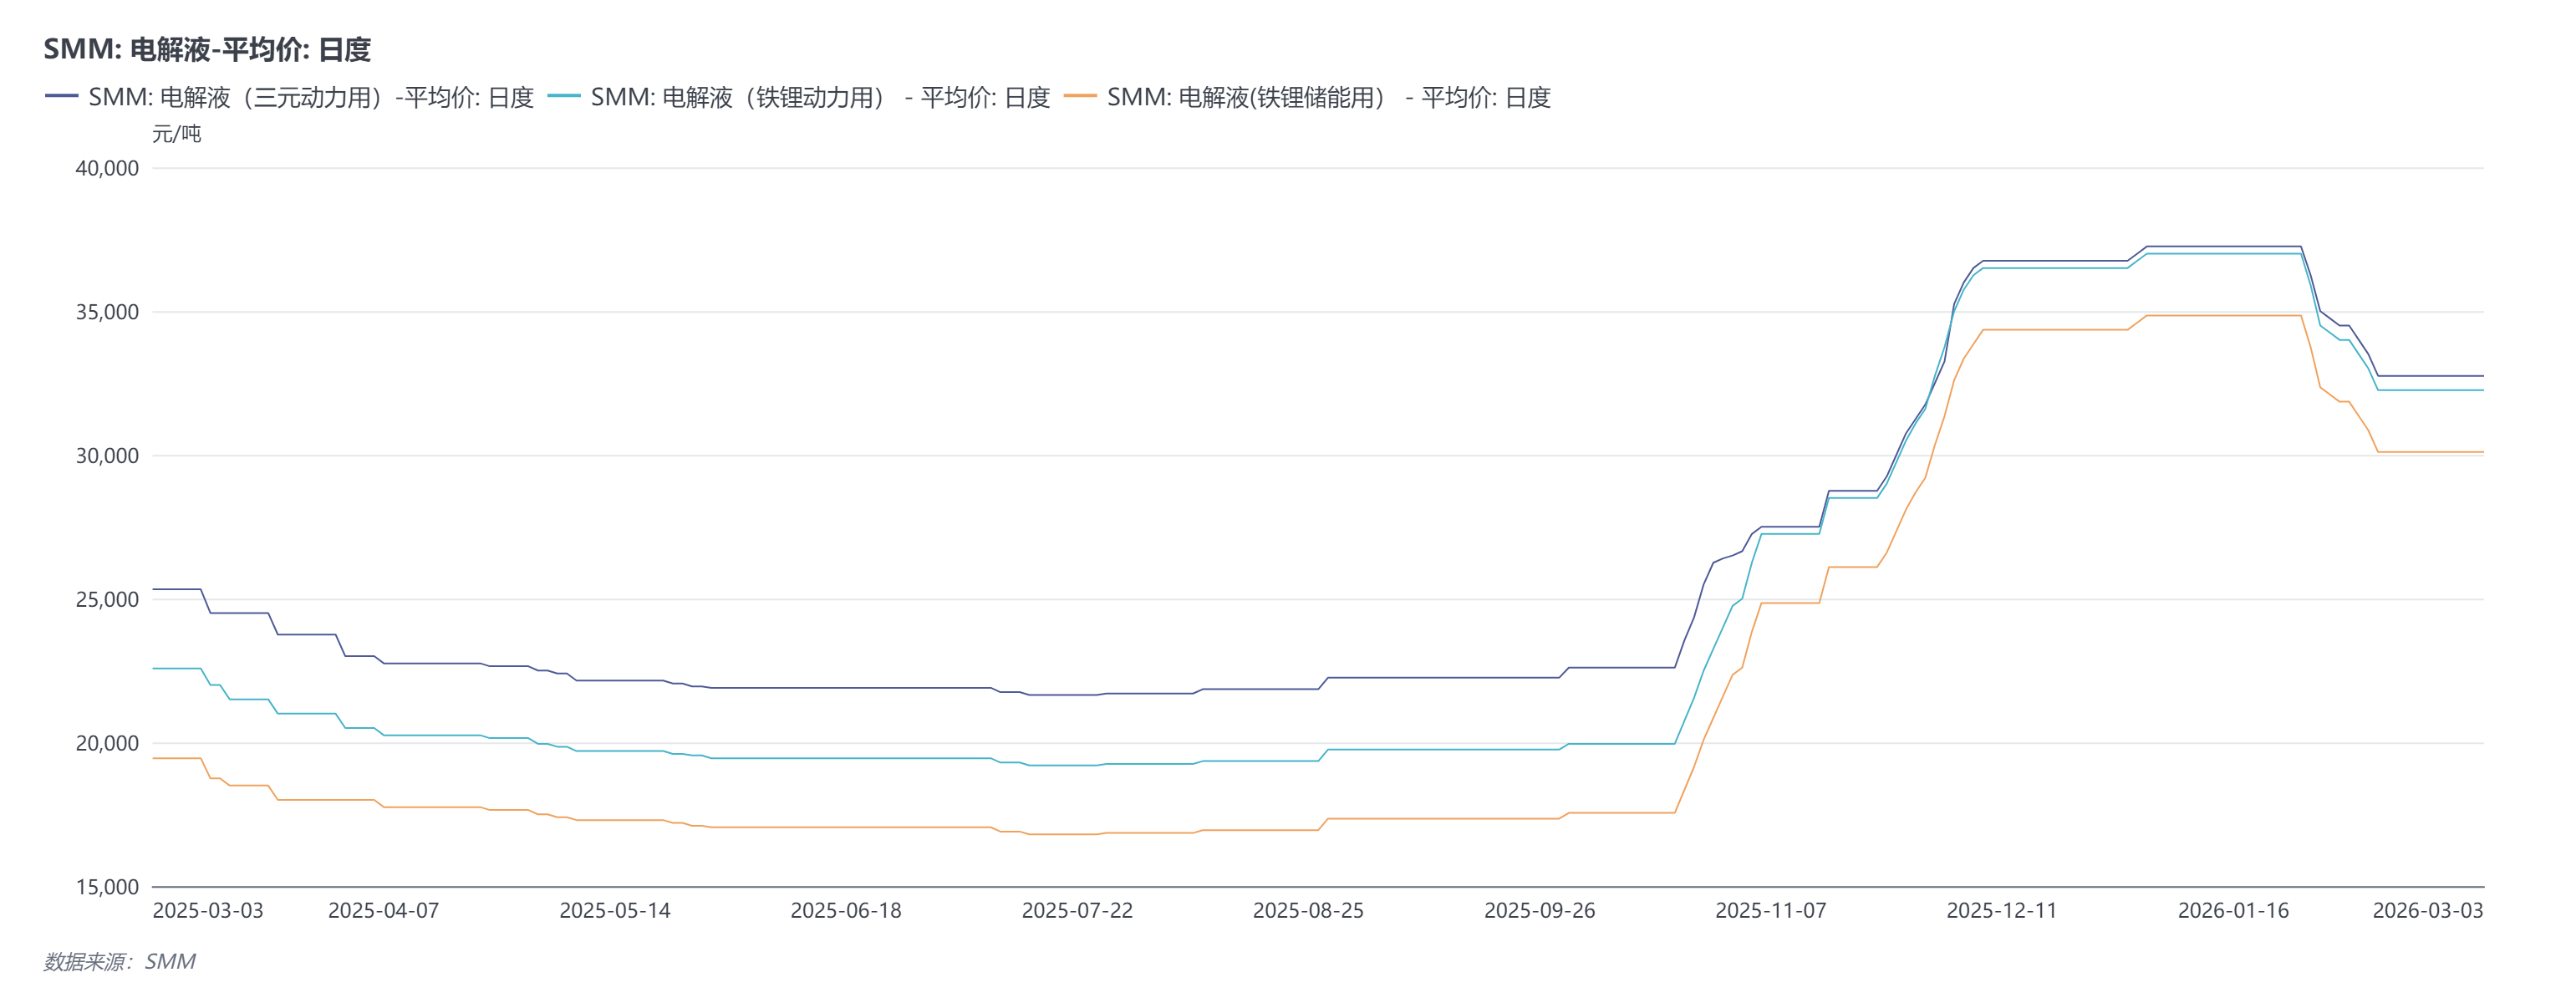
Task: Click the 30,000 y-axis label
Action: click(107, 456)
